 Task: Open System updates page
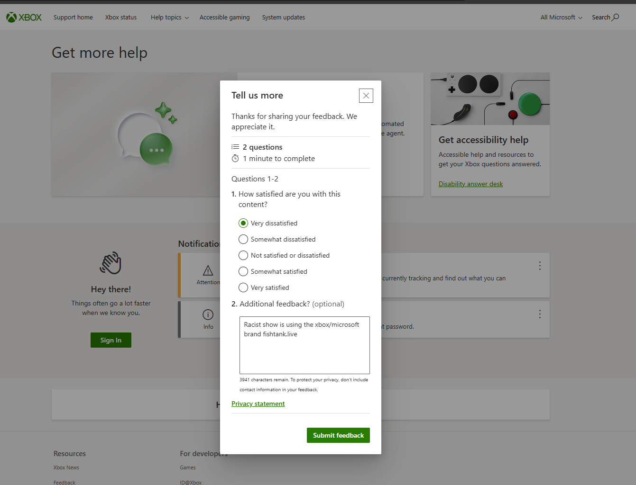pos(284,18)
